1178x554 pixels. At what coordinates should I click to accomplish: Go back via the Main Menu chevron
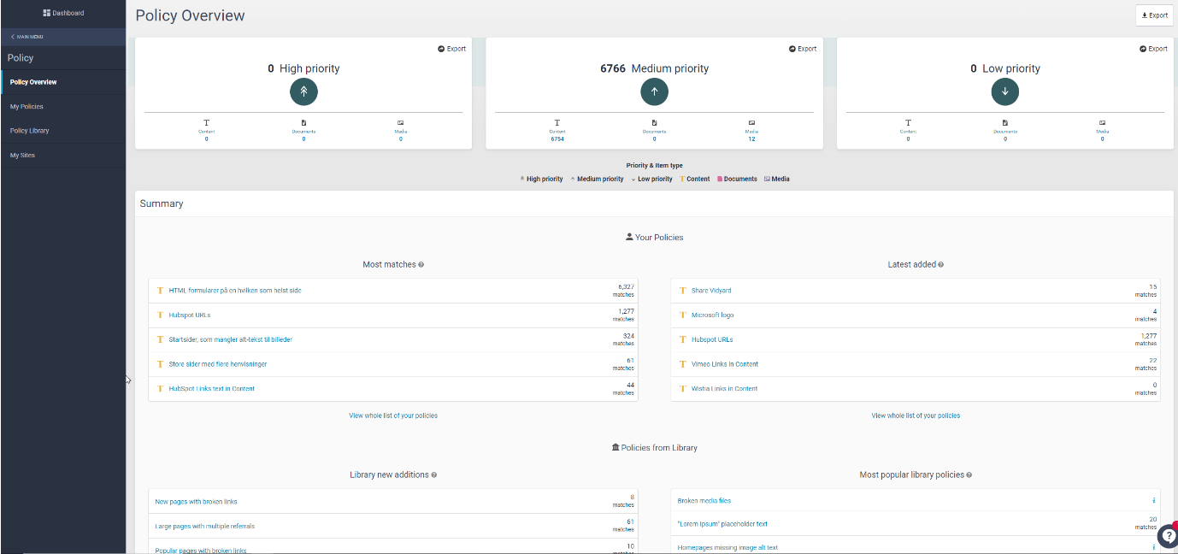(x=13, y=37)
